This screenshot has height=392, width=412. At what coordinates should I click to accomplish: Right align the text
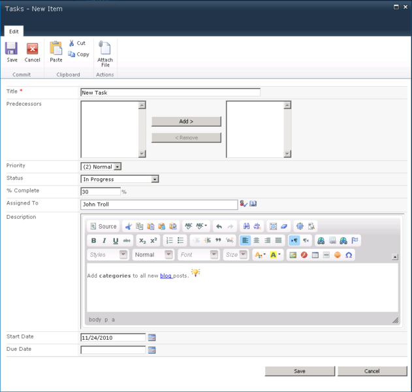click(267, 240)
